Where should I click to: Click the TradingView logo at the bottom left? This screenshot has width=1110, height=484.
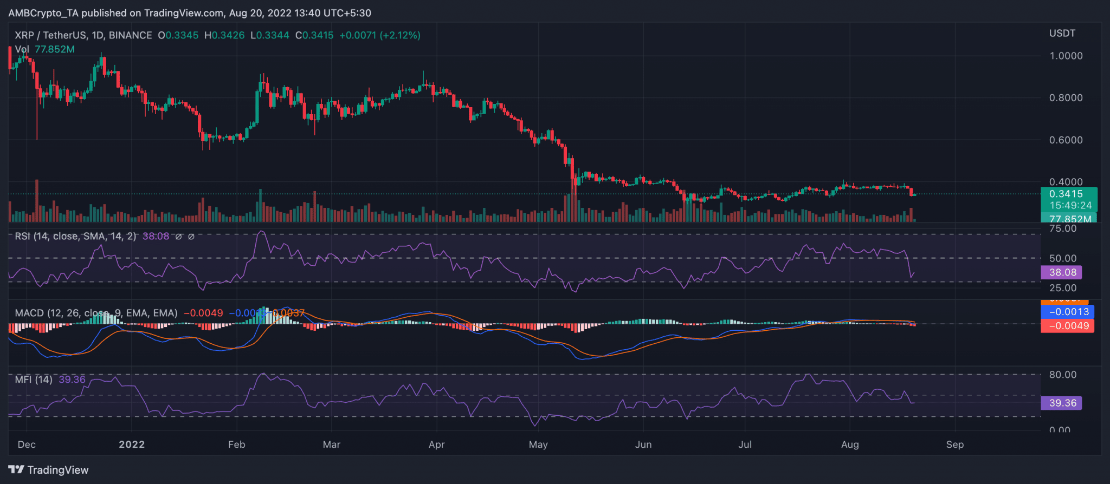pos(48,470)
